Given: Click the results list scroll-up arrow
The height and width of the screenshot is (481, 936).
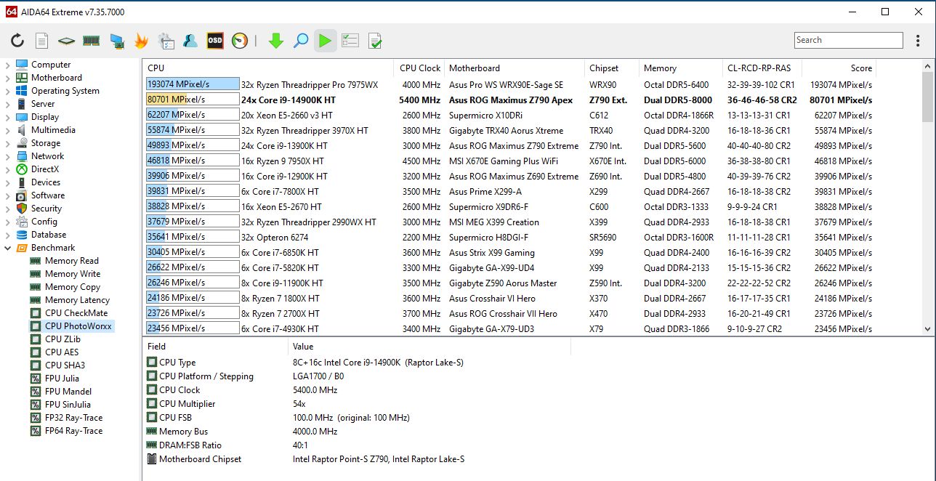Looking at the screenshot, I should [x=928, y=65].
